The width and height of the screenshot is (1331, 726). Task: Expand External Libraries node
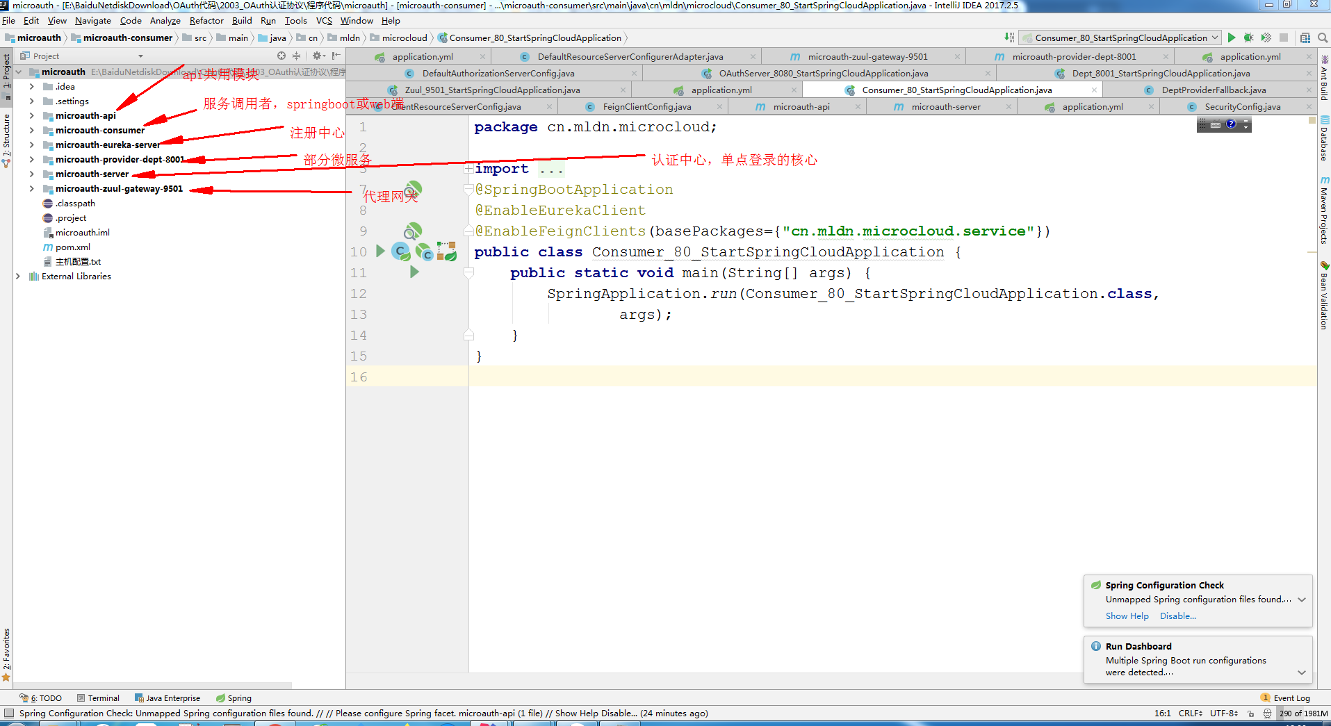18,276
